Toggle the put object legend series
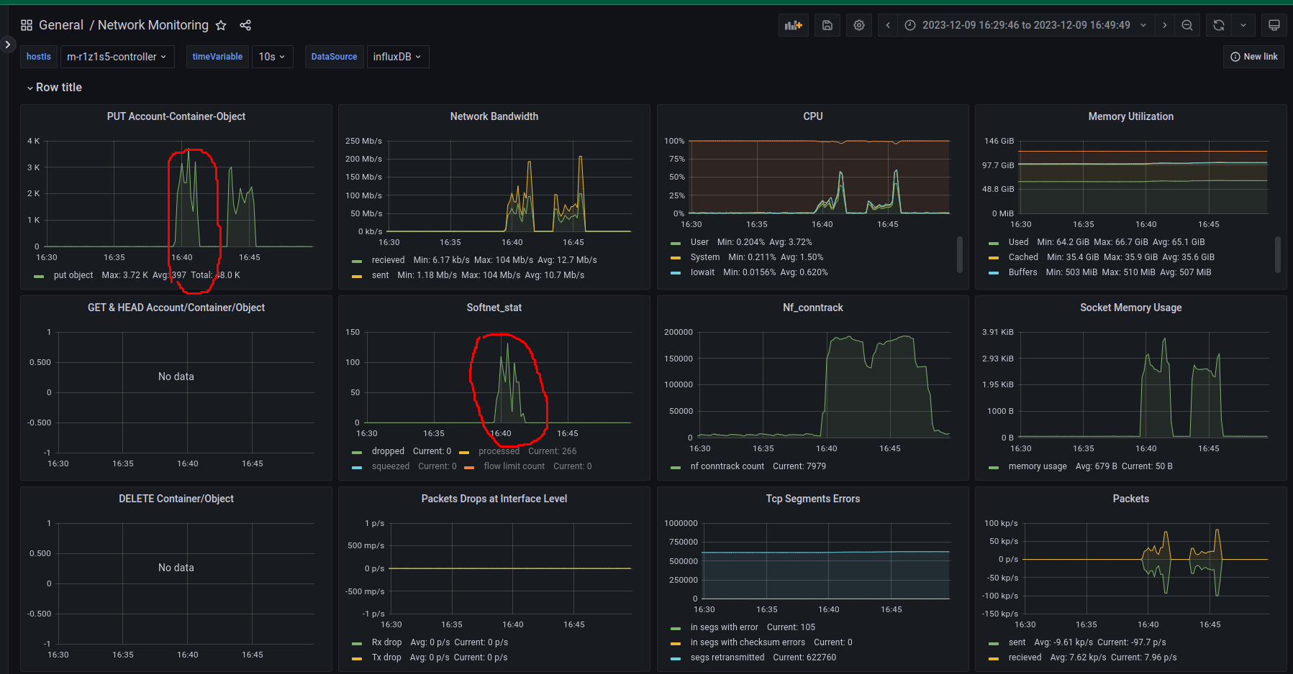This screenshot has width=1293, height=674. [73, 275]
